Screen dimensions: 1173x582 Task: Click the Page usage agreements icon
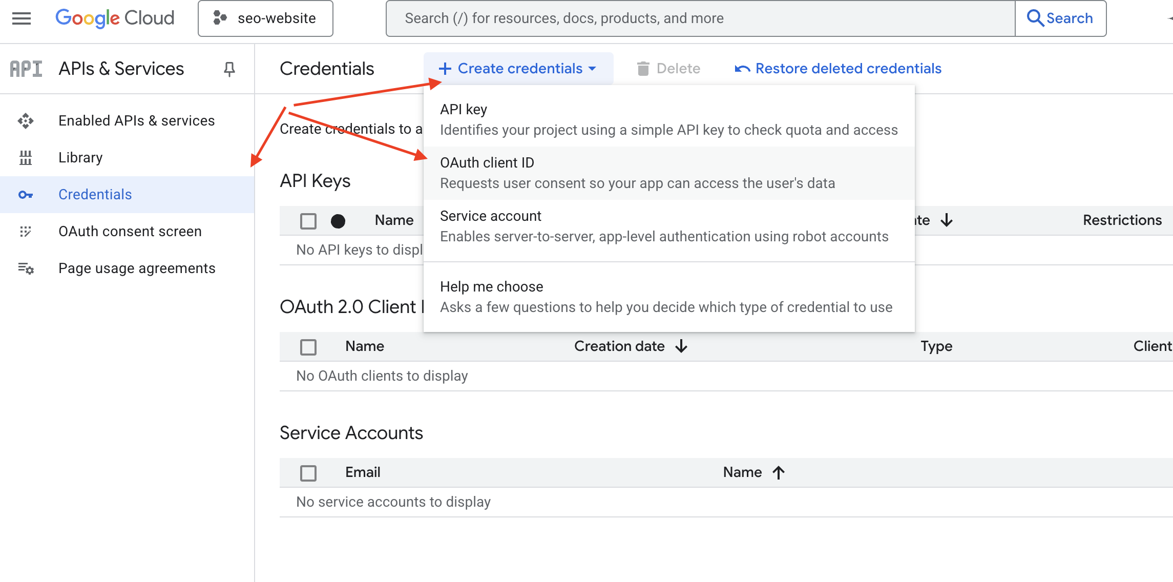26,268
